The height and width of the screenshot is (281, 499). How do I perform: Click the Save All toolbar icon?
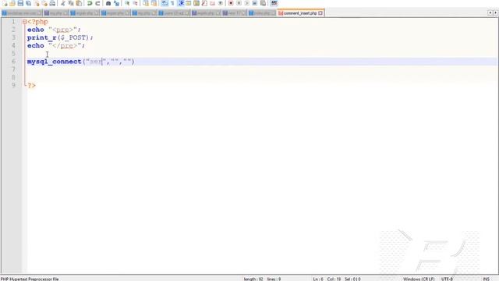pos(28,3)
